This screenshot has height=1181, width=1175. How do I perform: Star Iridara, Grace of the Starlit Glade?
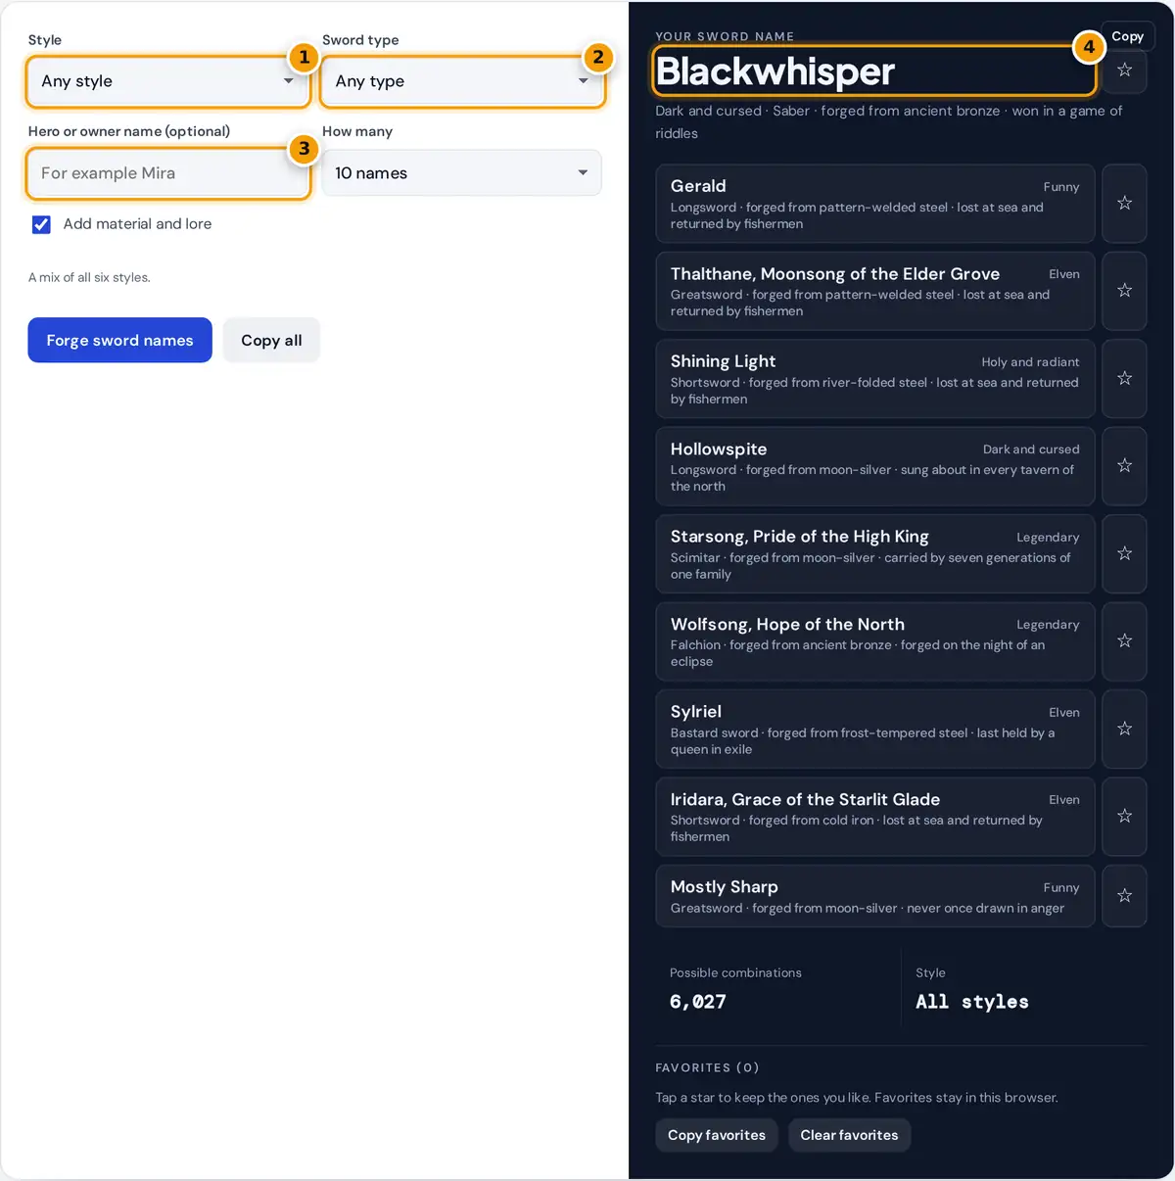tap(1124, 816)
